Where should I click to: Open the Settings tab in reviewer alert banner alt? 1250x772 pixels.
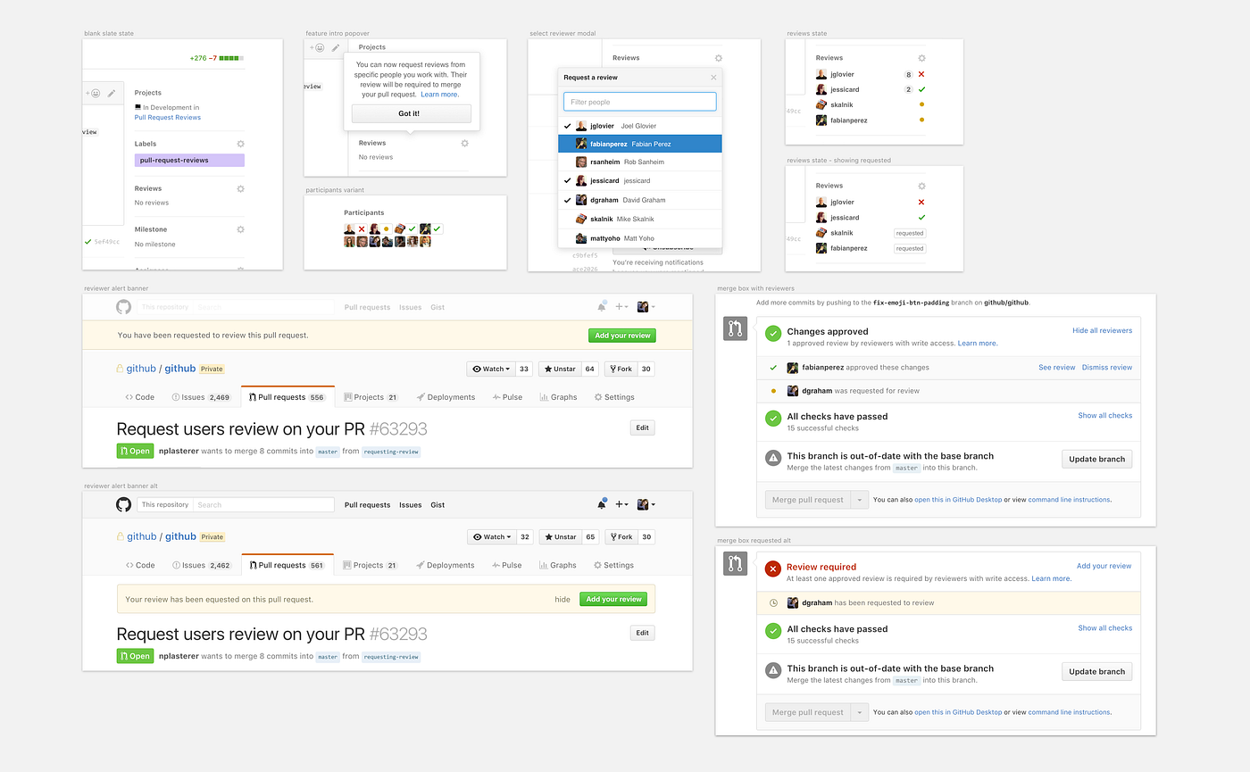[613, 565]
